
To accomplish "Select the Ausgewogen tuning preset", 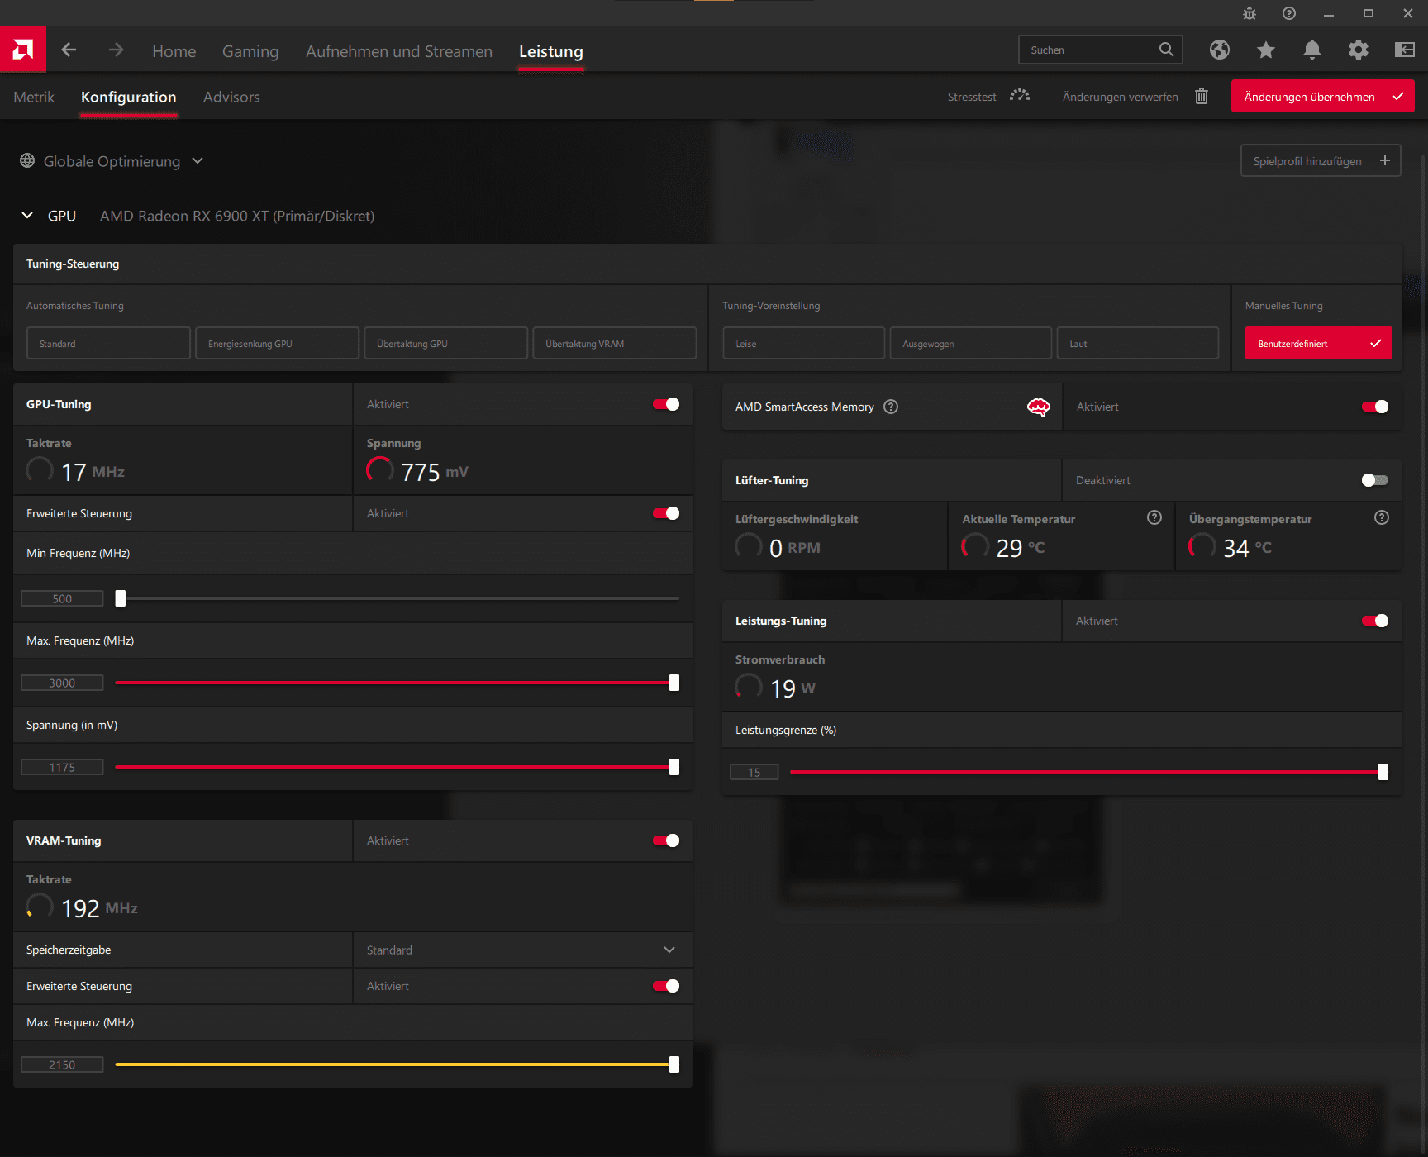I will [x=970, y=343].
